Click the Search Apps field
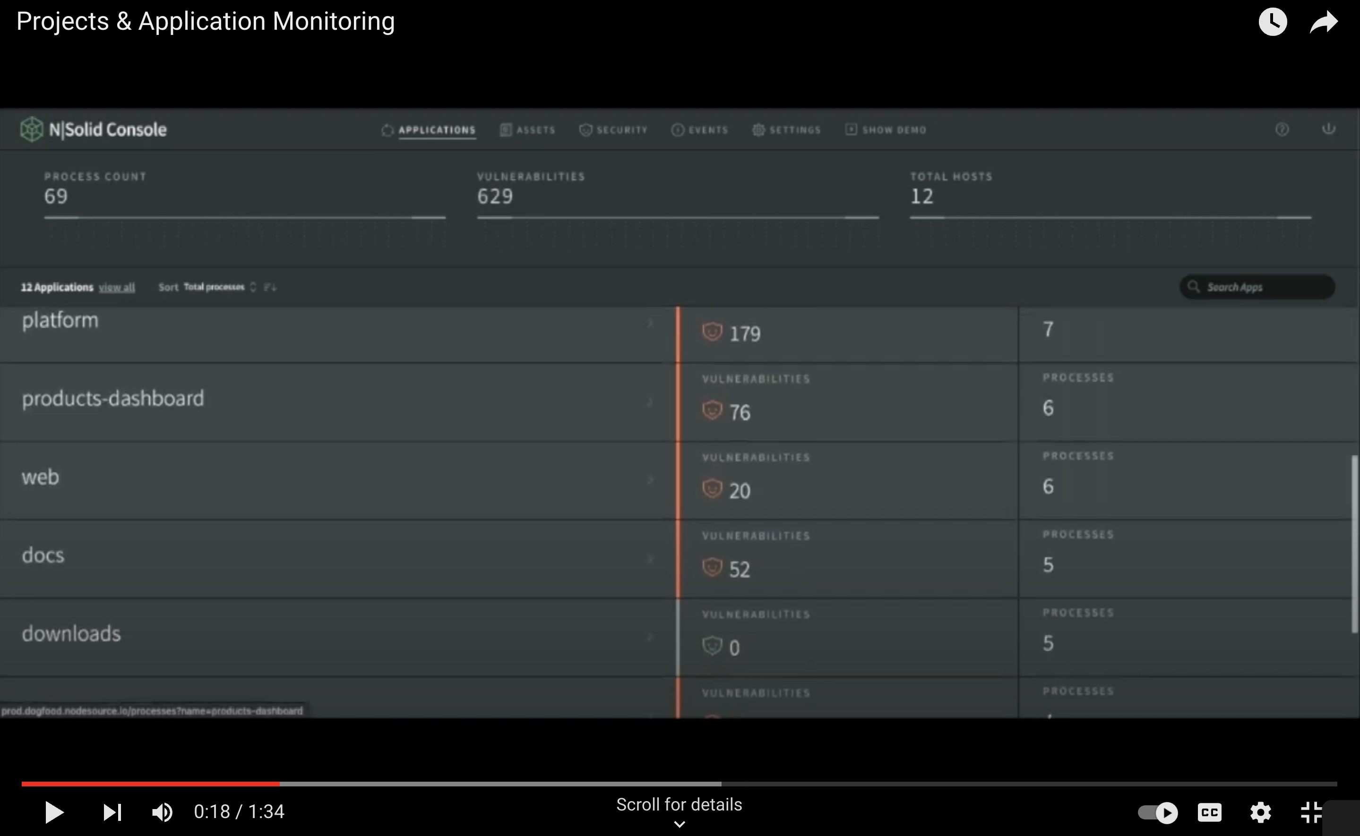1360x836 pixels. [x=1264, y=287]
